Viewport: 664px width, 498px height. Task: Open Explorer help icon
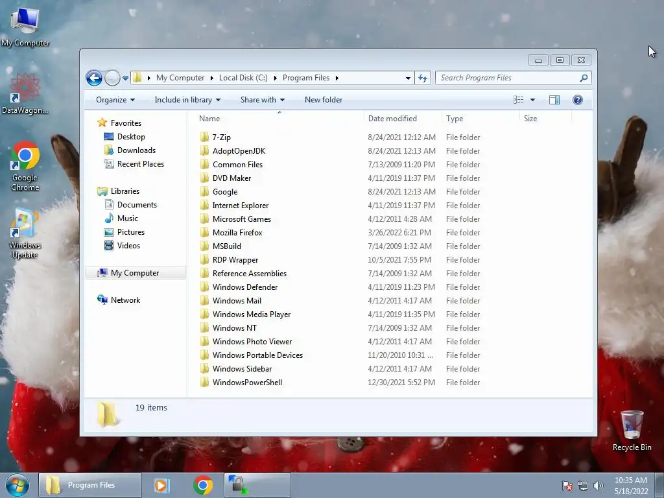[578, 100]
